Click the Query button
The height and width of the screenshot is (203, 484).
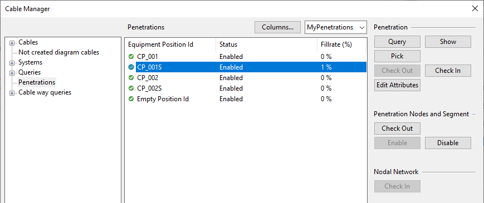click(397, 42)
